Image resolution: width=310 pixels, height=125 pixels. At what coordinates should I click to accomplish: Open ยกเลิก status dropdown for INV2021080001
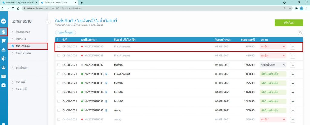273,120
